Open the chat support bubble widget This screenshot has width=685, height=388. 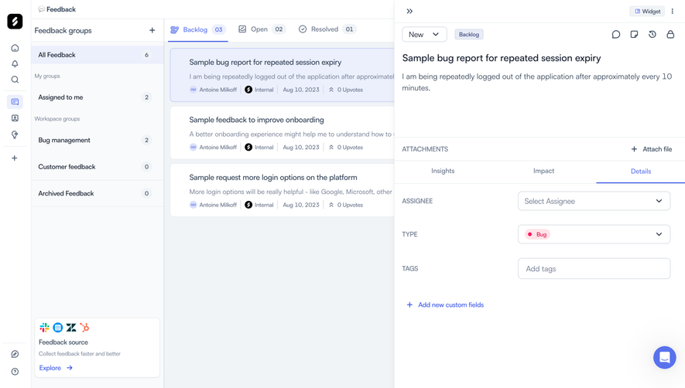point(664,357)
